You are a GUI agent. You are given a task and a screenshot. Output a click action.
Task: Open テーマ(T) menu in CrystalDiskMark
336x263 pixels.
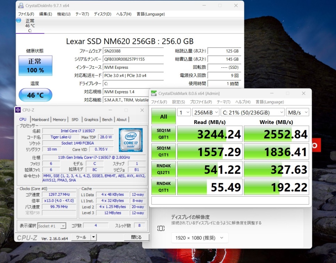223,102
